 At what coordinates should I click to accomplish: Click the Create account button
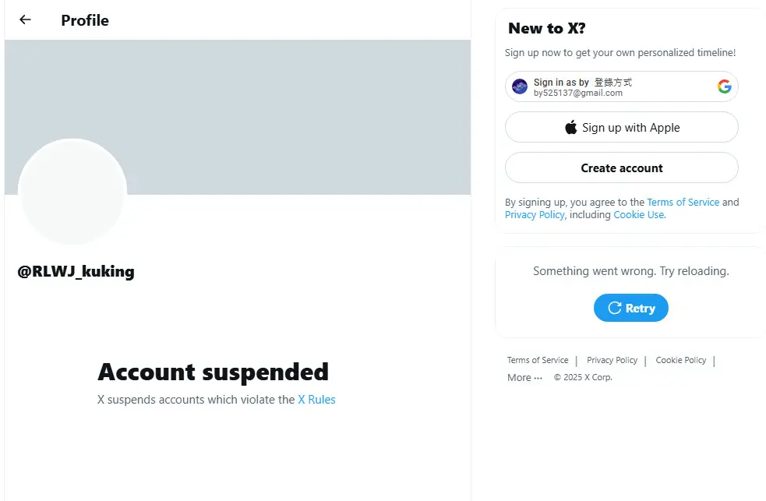pyautogui.click(x=621, y=168)
